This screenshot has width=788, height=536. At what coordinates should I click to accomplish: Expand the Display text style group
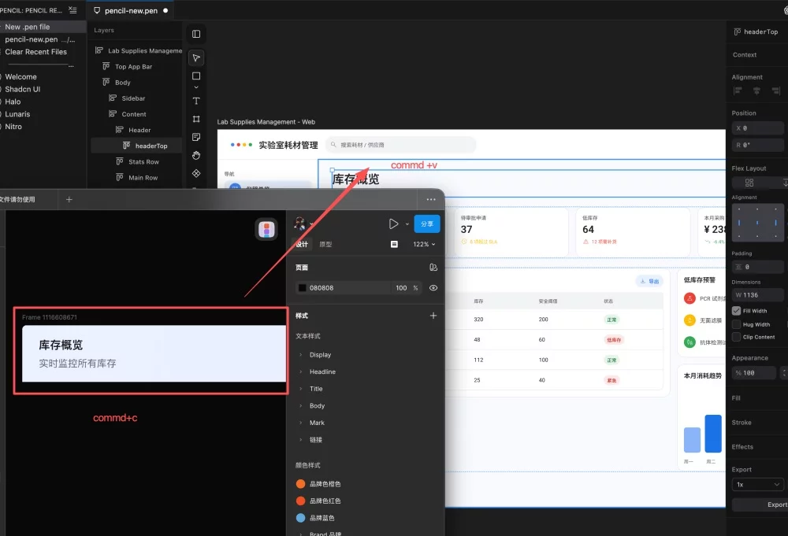point(300,355)
